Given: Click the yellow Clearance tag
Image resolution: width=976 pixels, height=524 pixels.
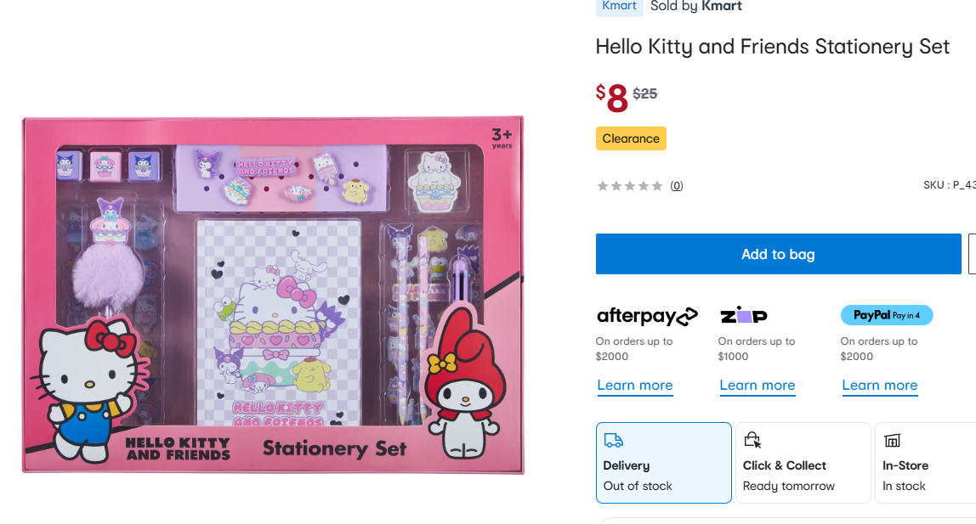Looking at the screenshot, I should [x=631, y=138].
